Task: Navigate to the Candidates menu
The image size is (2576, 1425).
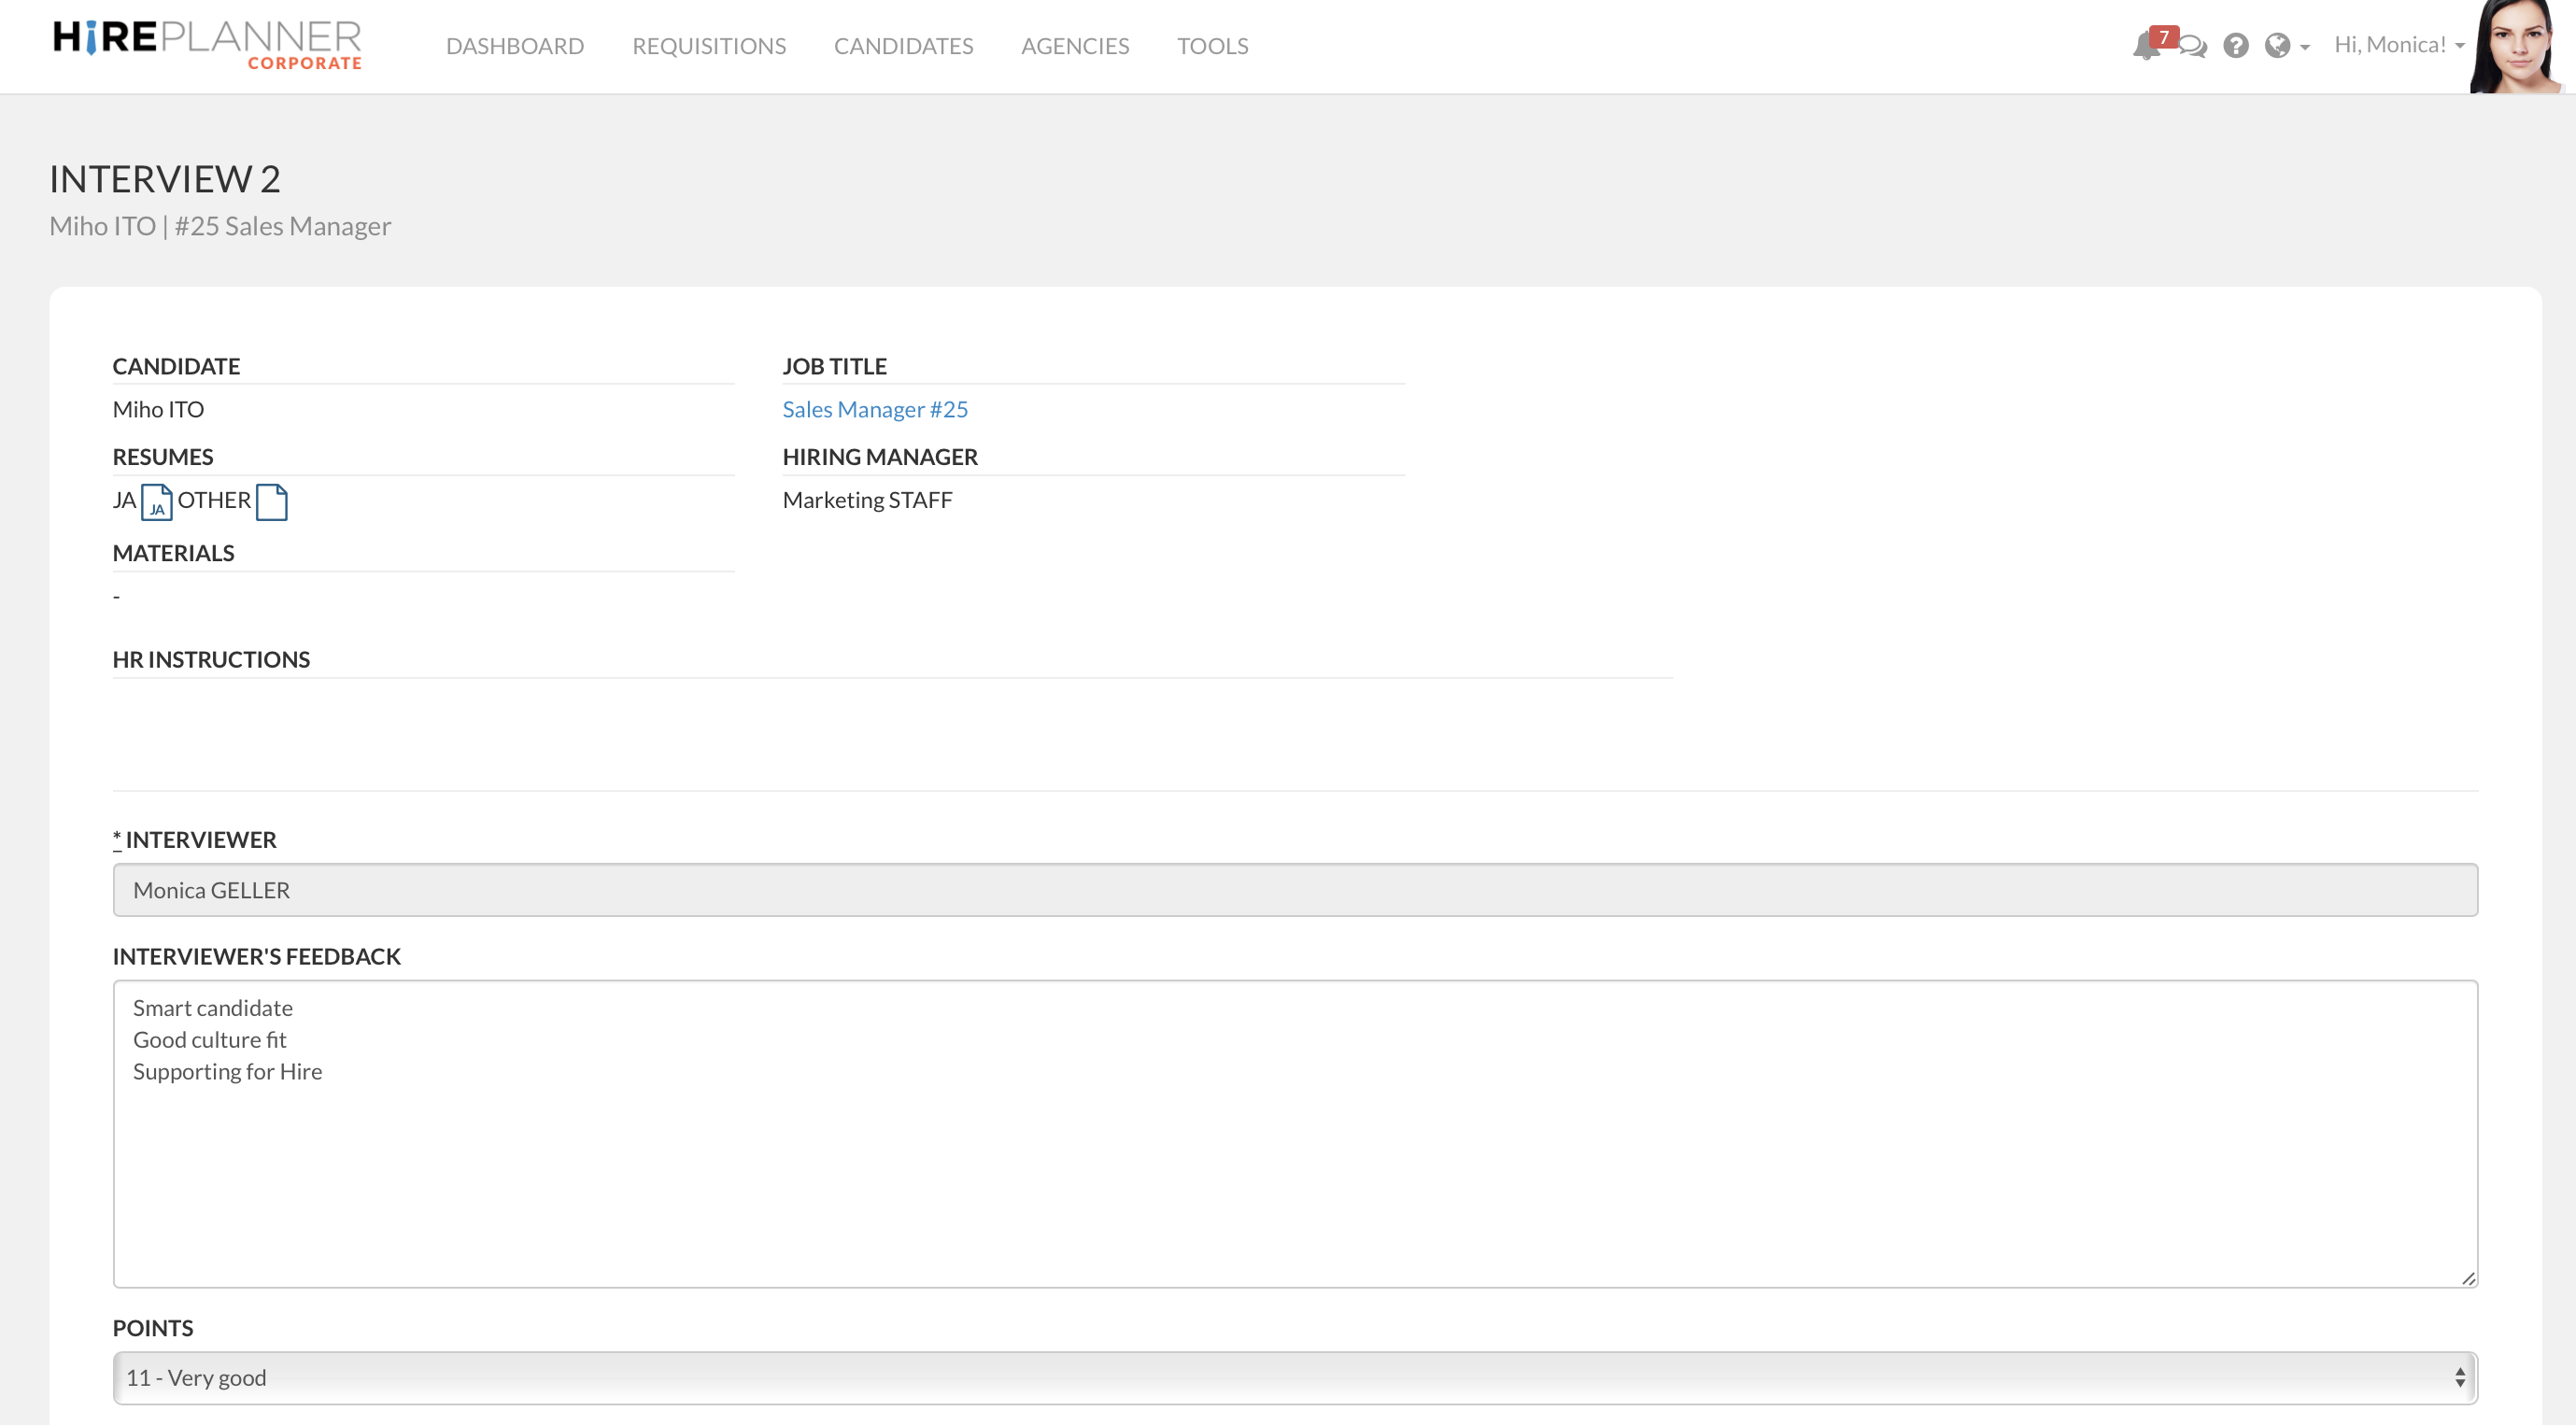Action: (x=903, y=46)
